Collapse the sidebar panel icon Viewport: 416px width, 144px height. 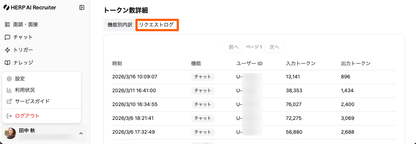coord(82,7)
